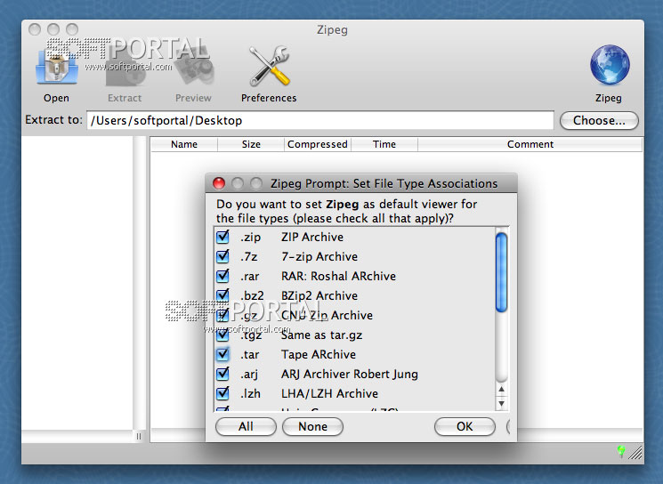Toggle the .bz2 BZip2 Archive checkbox

[x=222, y=295]
